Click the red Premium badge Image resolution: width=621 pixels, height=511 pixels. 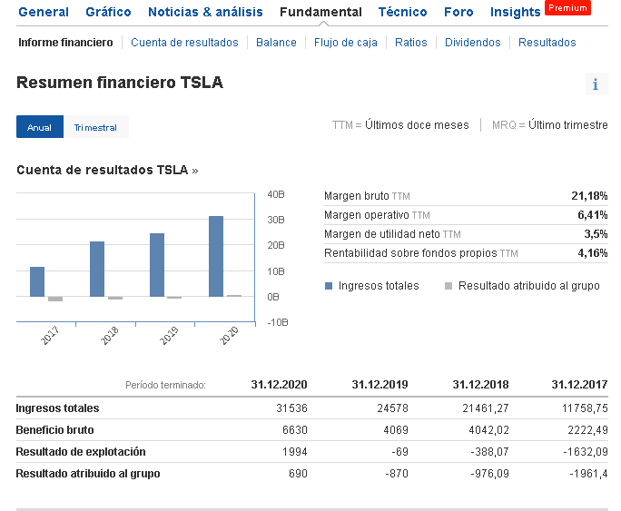(567, 8)
